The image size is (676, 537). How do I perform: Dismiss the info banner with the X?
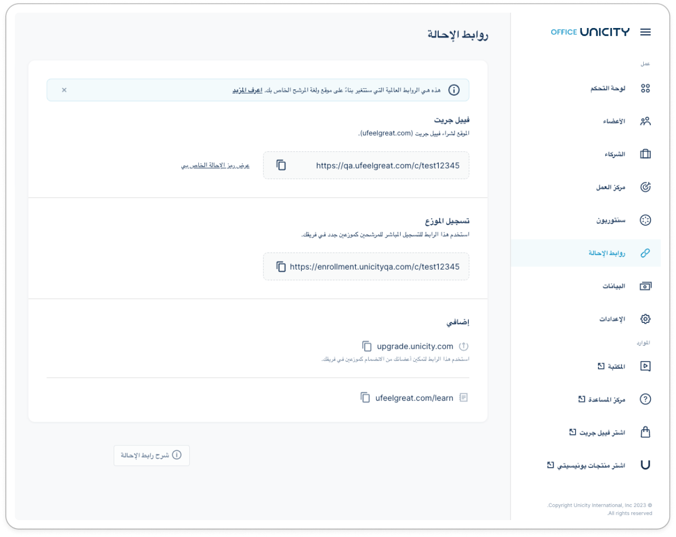pos(64,90)
